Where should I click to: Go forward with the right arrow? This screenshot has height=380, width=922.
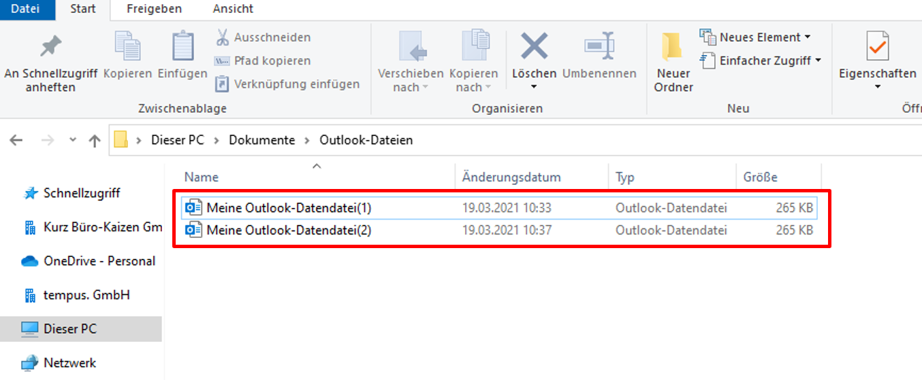point(47,140)
